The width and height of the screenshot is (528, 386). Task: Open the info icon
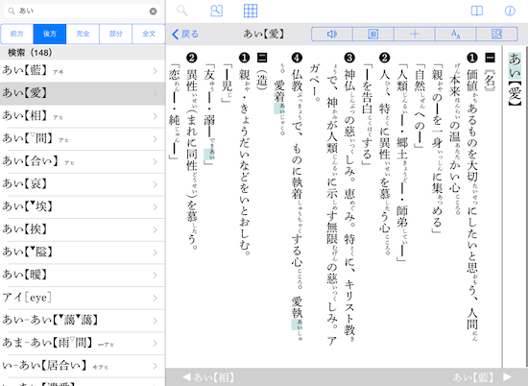click(510, 11)
